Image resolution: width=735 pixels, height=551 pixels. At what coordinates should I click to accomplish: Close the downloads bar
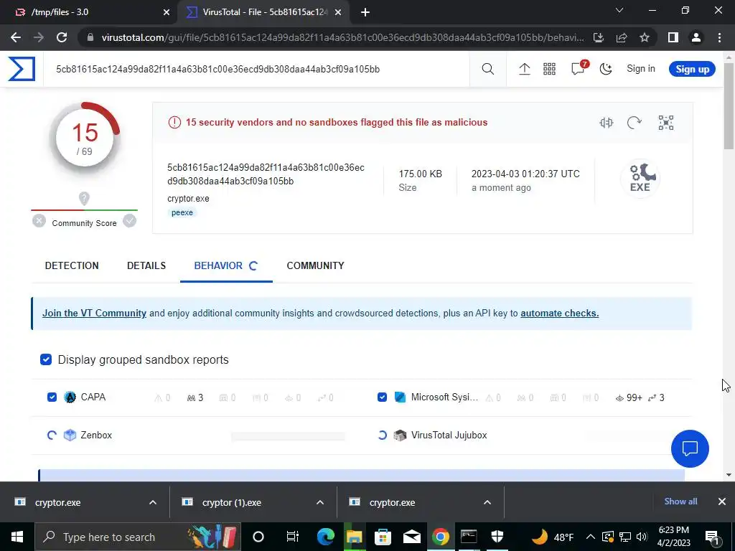click(722, 501)
